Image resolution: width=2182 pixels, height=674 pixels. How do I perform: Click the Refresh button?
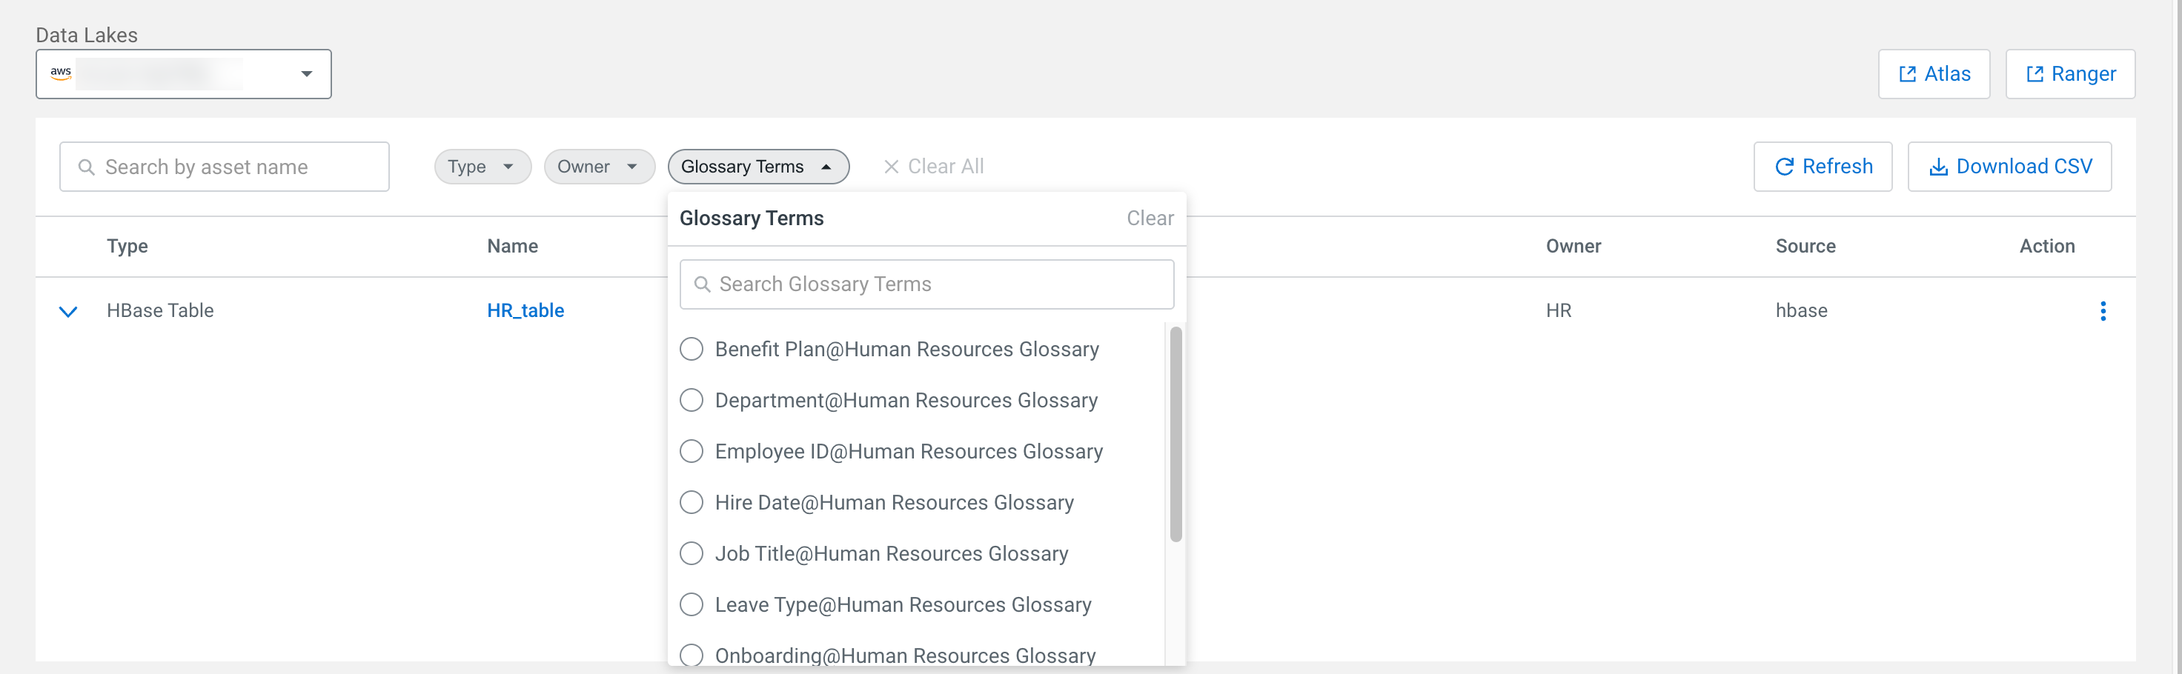tap(1822, 167)
